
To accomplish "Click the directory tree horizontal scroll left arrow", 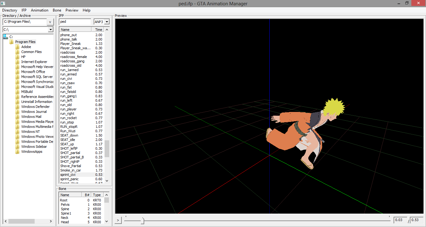I will [x=5, y=221].
